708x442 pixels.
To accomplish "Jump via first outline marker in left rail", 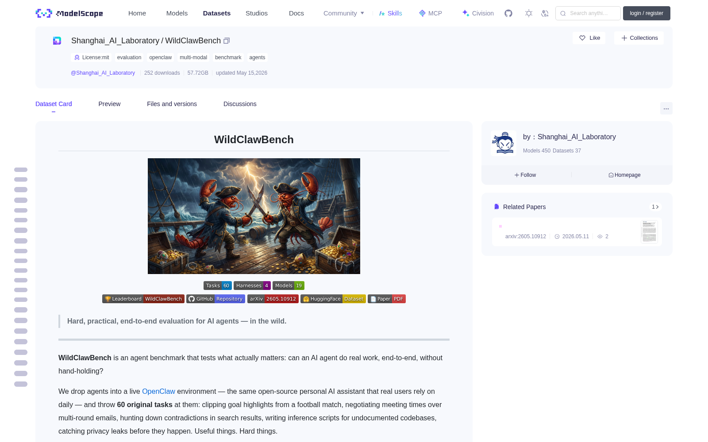I will (x=21, y=170).
